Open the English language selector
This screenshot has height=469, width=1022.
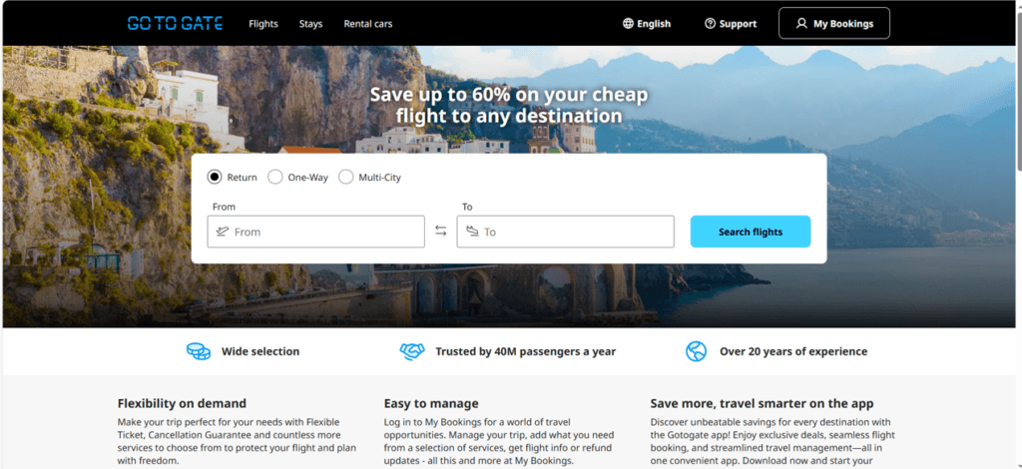(x=647, y=24)
